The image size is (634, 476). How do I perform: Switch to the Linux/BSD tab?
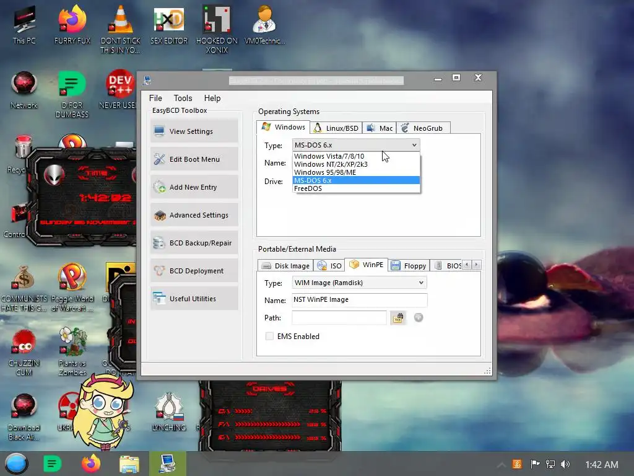(336, 128)
